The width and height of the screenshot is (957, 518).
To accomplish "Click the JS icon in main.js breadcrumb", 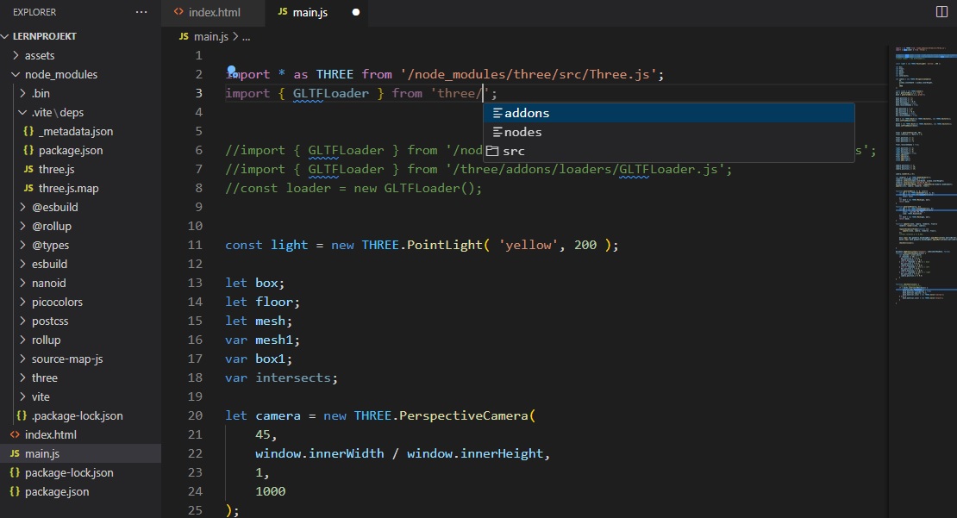I will [x=184, y=36].
